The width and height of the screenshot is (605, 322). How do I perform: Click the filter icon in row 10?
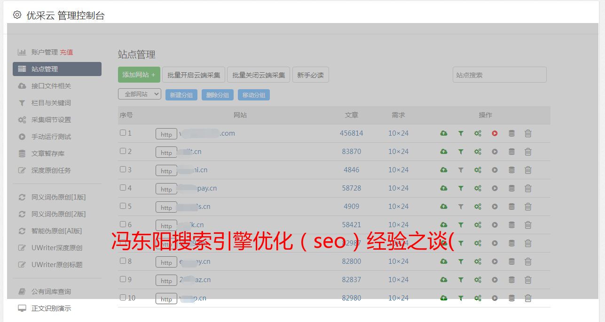point(461,298)
